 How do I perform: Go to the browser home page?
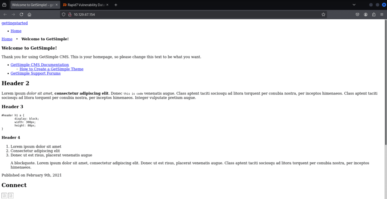[29, 15]
